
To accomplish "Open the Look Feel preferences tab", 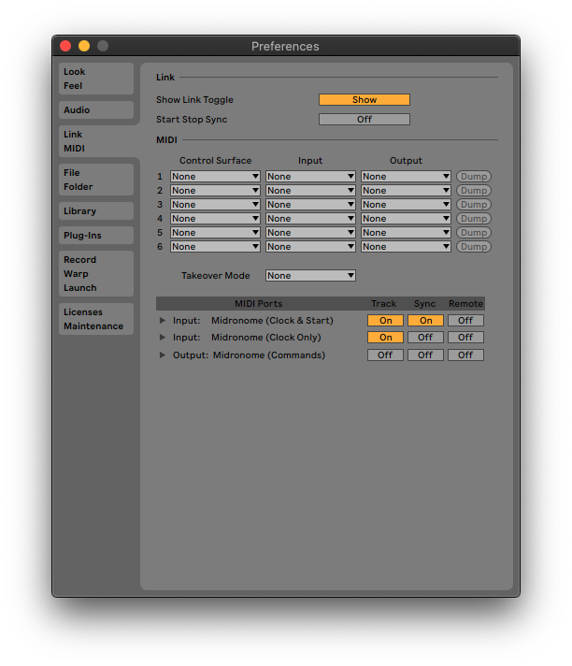I will click(x=96, y=79).
